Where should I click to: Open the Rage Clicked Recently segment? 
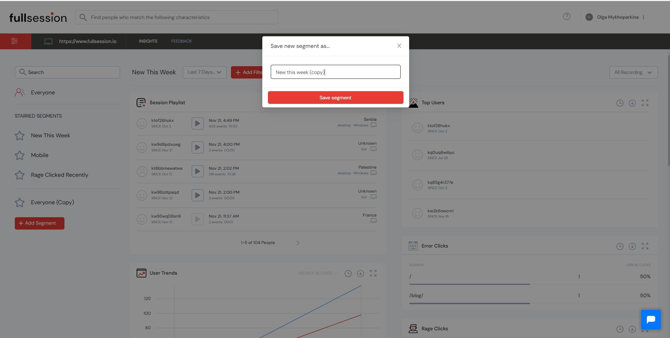point(60,175)
